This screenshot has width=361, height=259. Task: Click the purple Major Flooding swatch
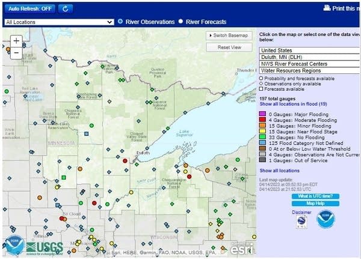(x=262, y=114)
